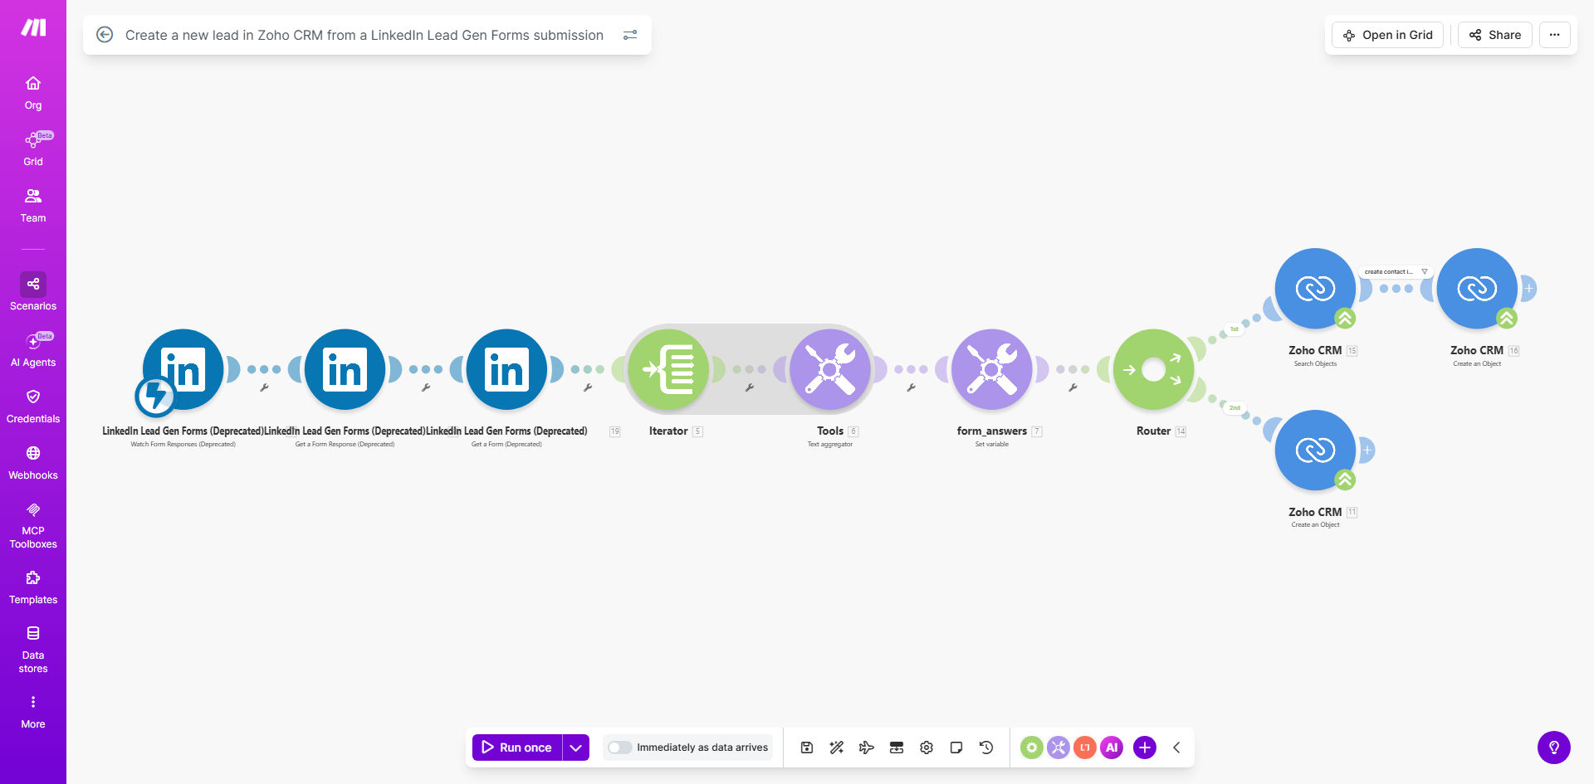
Task: Click the Share button
Action: 1494,35
